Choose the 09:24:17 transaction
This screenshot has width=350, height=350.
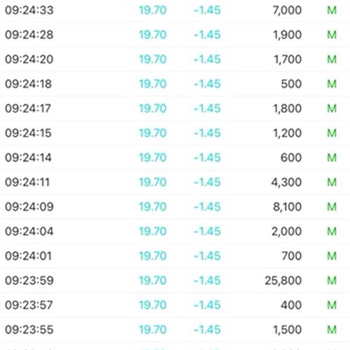175,108
